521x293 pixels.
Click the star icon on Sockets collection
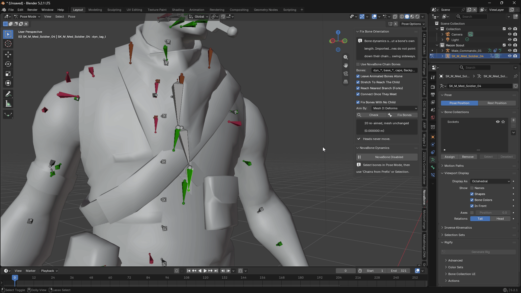pyautogui.click(x=503, y=122)
